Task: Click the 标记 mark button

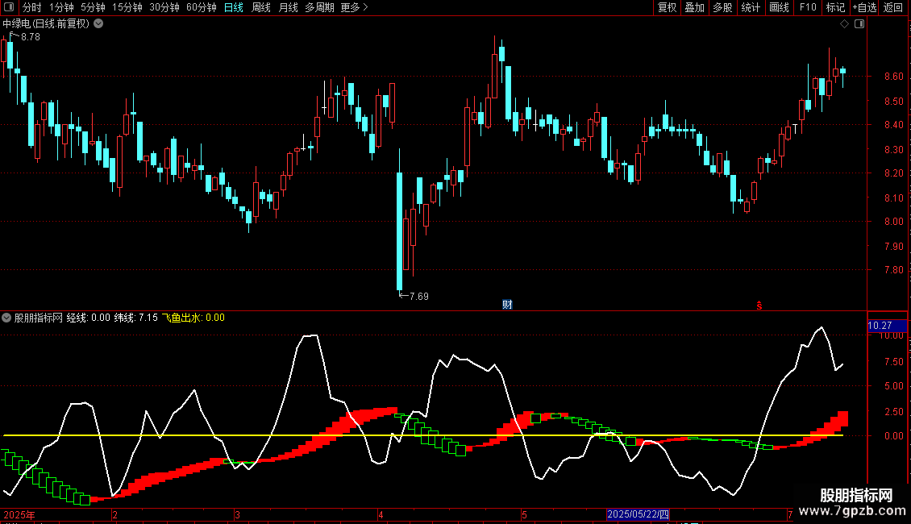Action: coord(835,7)
